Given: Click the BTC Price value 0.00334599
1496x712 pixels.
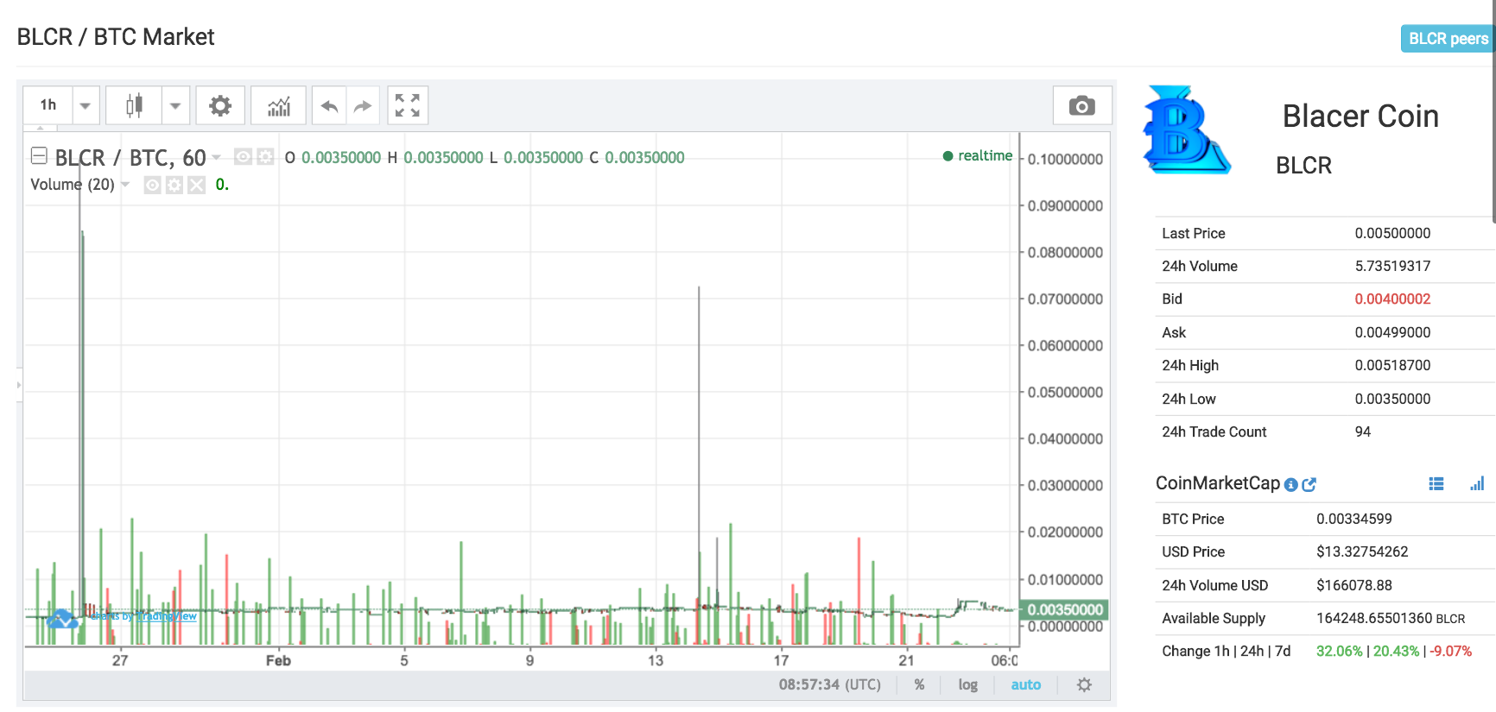Looking at the screenshot, I should 1354,519.
